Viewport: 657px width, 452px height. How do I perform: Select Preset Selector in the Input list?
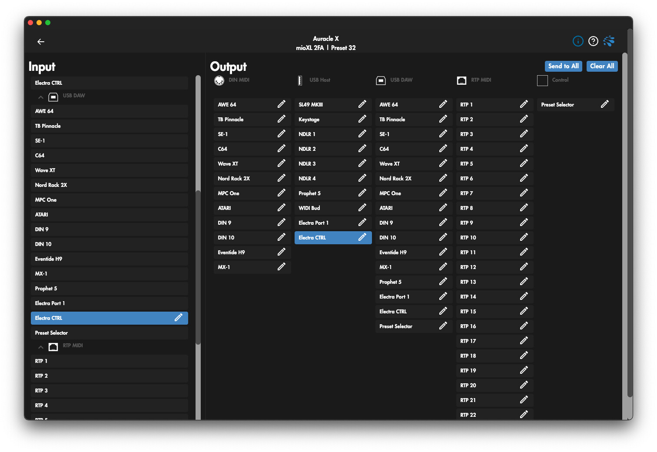coord(109,333)
